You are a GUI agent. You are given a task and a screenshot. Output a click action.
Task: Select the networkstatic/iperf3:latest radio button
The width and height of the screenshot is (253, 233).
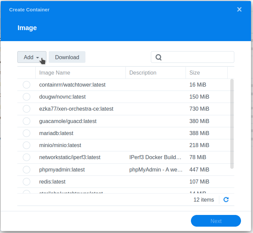(x=26, y=157)
